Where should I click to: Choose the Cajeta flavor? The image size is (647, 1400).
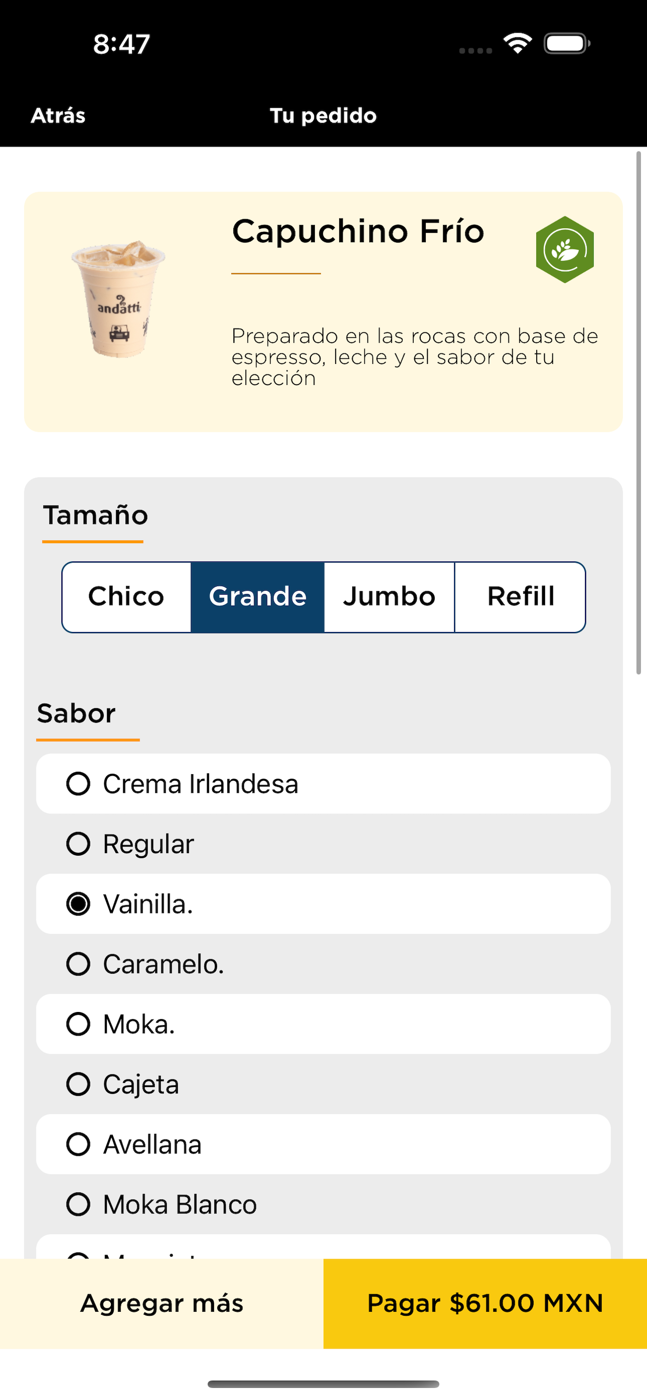pos(323,1084)
